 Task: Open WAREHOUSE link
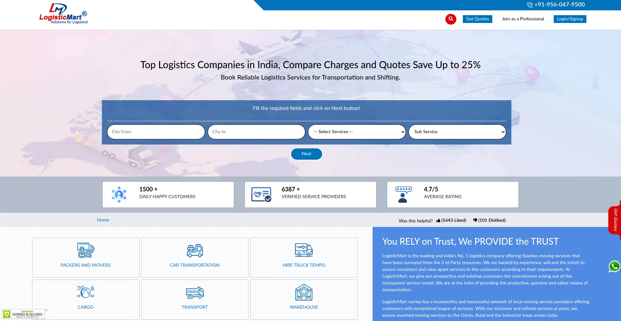[x=304, y=307]
